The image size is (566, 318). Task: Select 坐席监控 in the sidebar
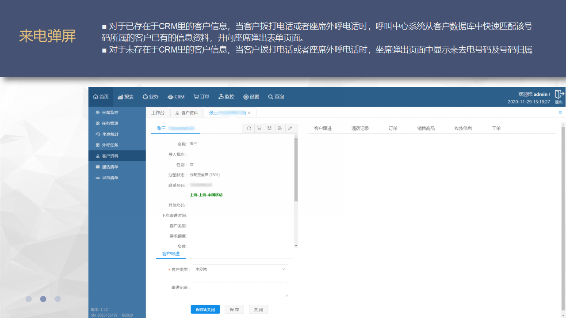pos(117,113)
